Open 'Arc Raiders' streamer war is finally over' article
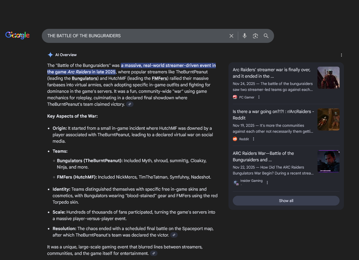 (272, 73)
